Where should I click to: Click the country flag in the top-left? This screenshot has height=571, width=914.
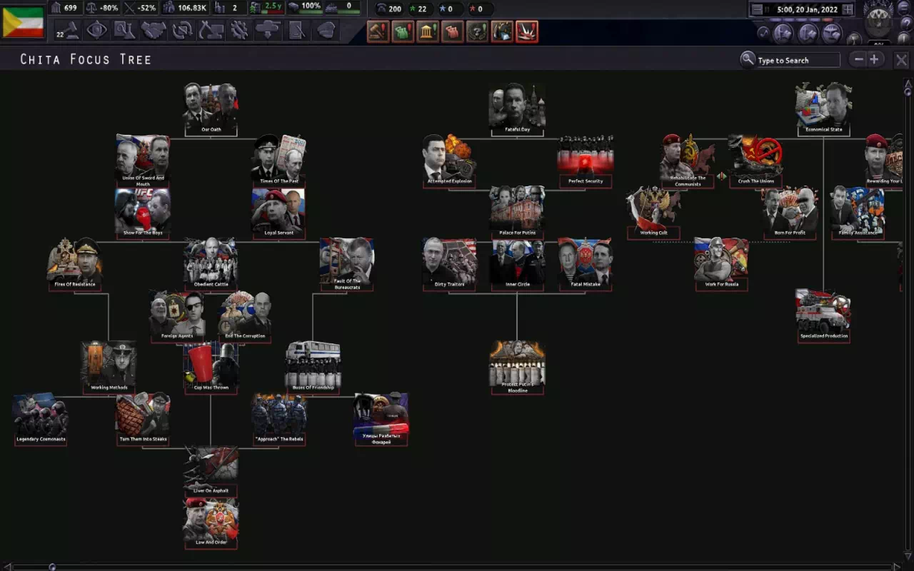click(x=23, y=22)
